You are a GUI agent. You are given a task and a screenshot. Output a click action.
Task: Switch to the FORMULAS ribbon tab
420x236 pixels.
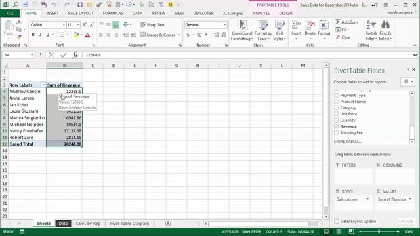[113, 13]
